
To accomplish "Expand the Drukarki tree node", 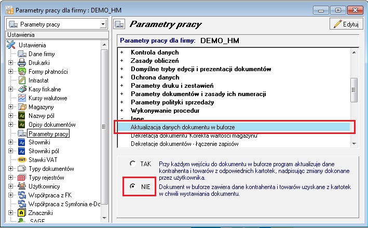I will [x=10, y=63].
